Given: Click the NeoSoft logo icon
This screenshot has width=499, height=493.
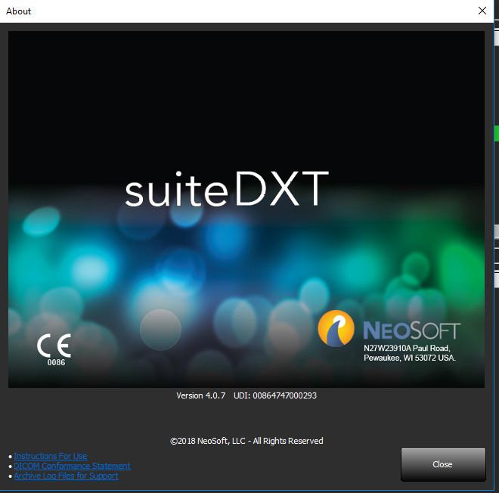Looking at the screenshot, I should pyautogui.click(x=336, y=328).
